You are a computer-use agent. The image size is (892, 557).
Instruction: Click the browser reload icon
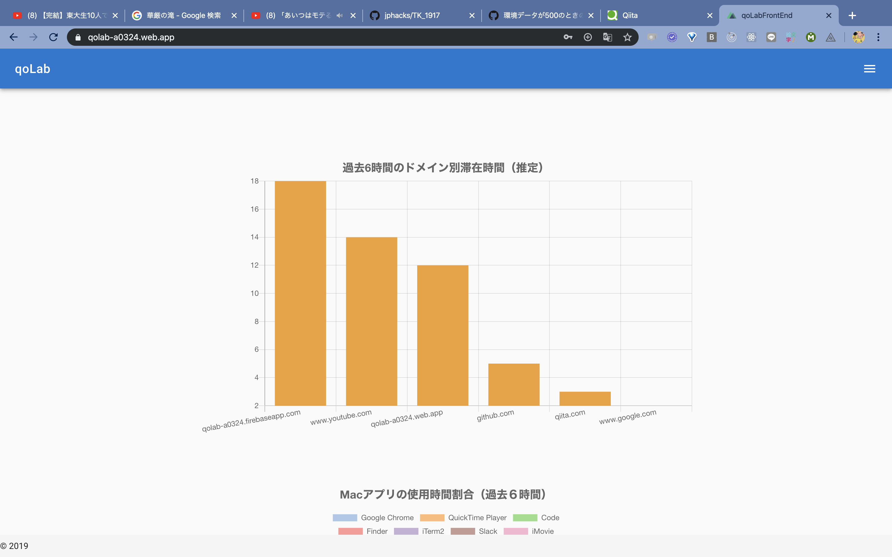pos(54,37)
